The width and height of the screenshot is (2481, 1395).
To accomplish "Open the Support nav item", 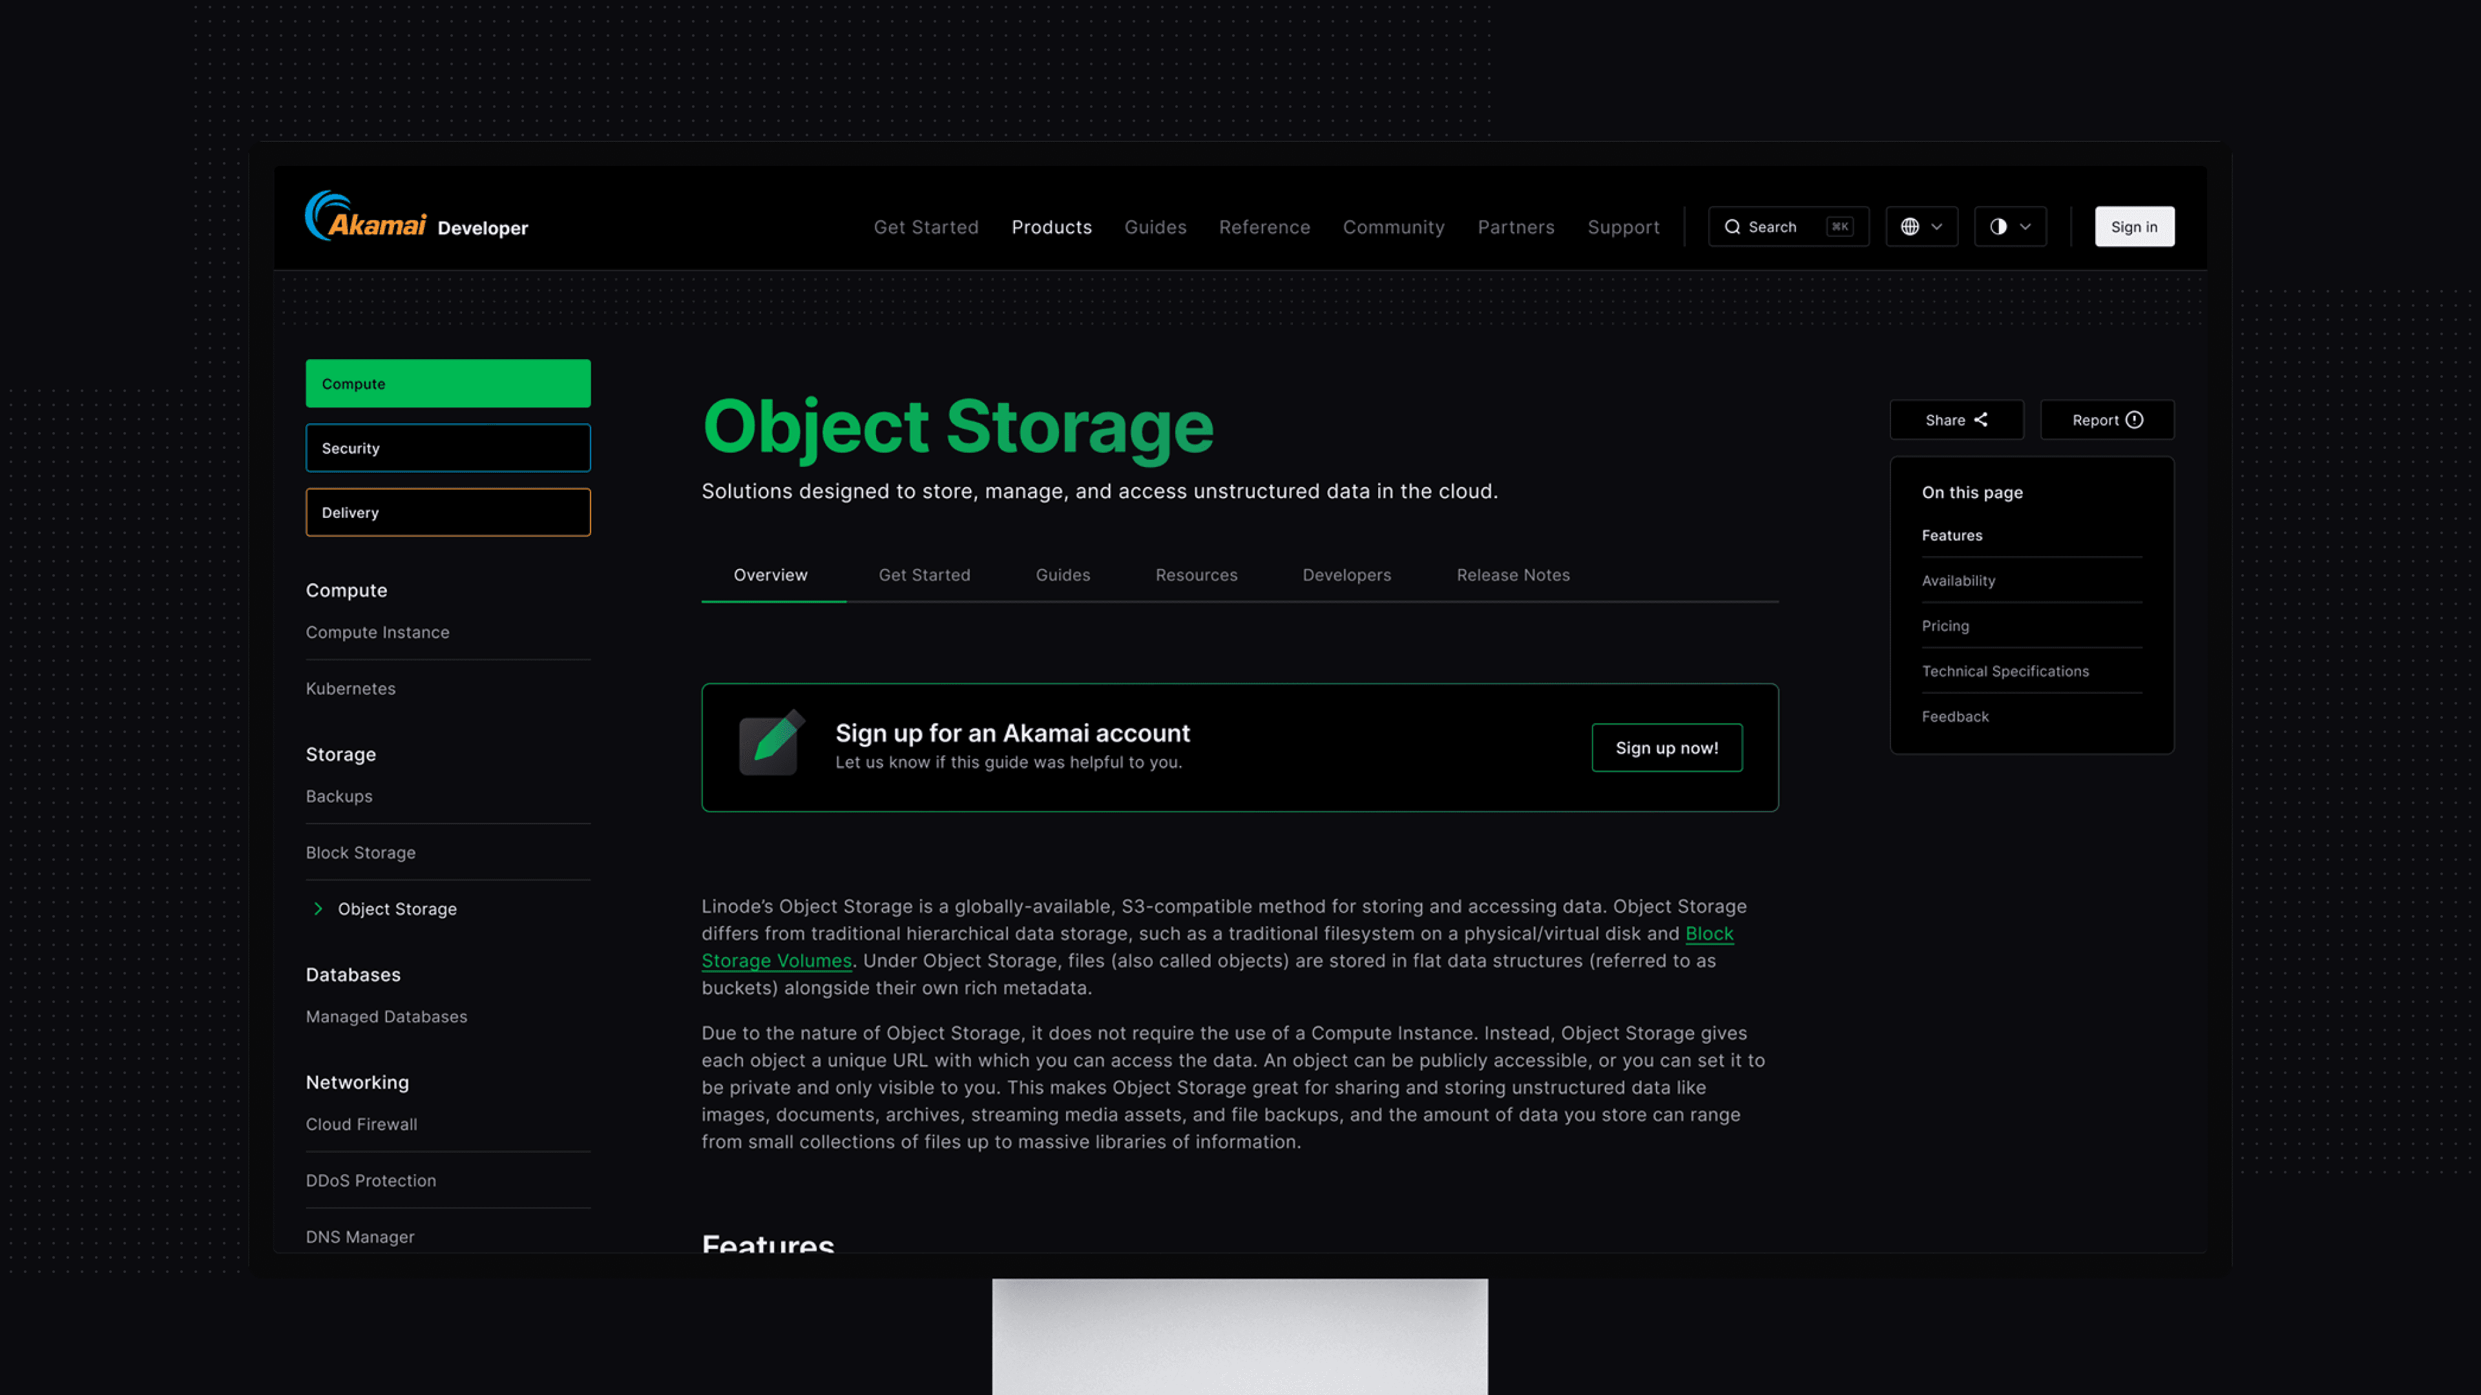I will click(1623, 227).
